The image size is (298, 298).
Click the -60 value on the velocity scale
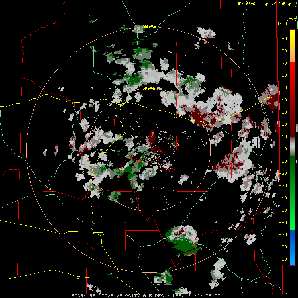pos(283,223)
